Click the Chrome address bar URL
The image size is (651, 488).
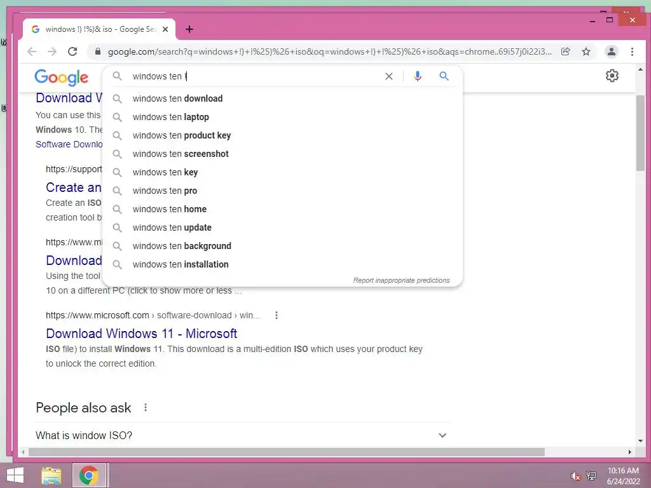[330, 51]
